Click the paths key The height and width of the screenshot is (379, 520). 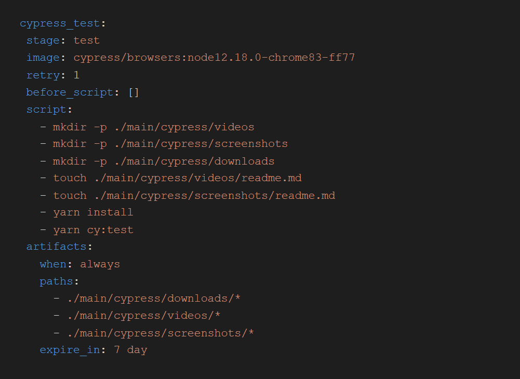(56, 281)
